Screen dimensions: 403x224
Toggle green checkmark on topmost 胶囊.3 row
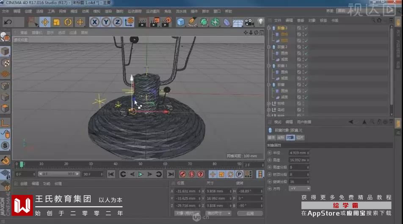(x=306, y=28)
